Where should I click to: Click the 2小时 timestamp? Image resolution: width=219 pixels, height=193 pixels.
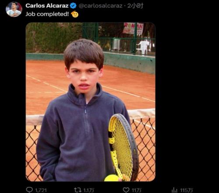tap(135, 6)
